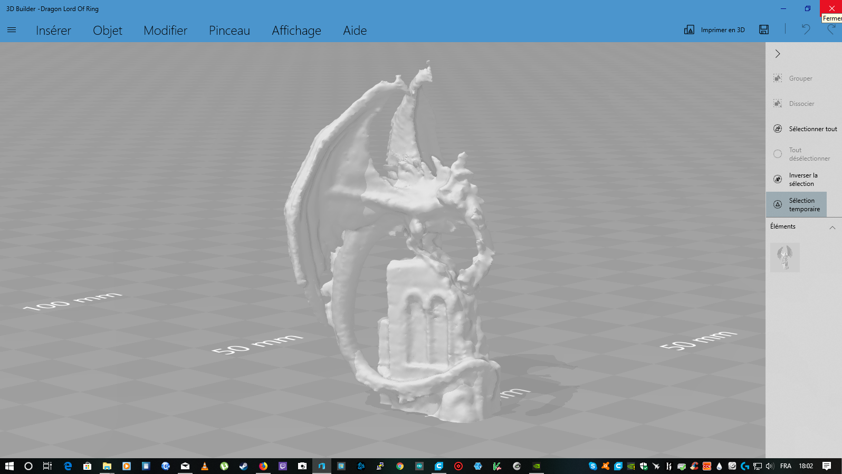The image size is (842, 474).
Task: Open File Explorer from the taskbar
Action: pyautogui.click(x=107, y=466)
